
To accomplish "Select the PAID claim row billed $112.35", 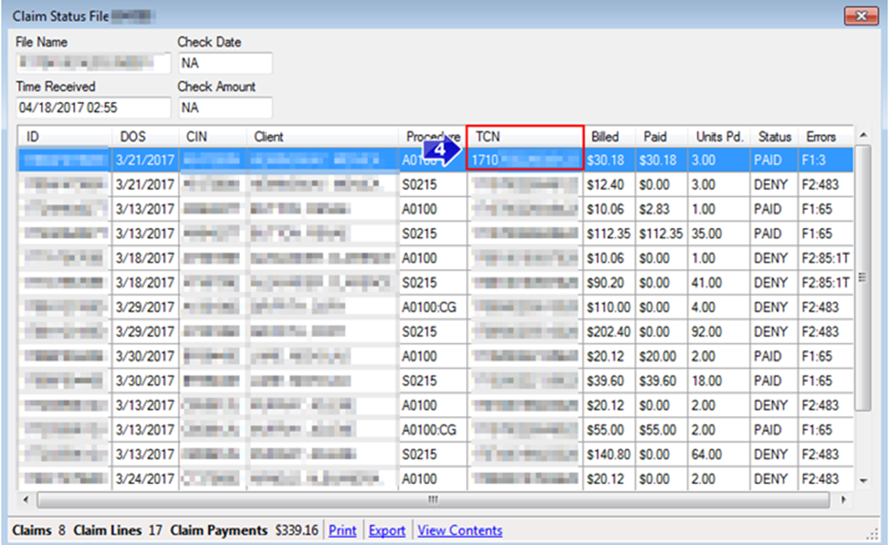I will (365, 233).
